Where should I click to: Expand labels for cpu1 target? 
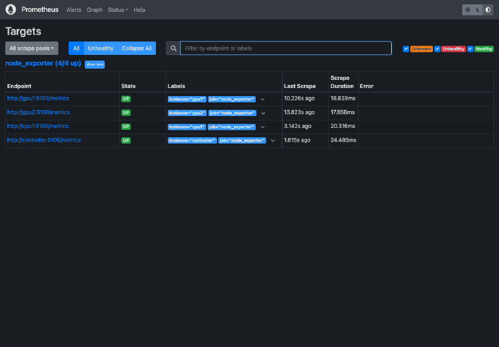(x=263, y=127)
